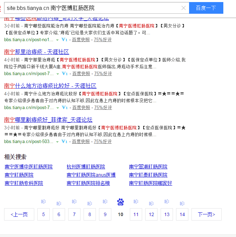Click URL bbs.tianya.cn/post-no1...
Image resolution: width=236 pixels, height=237 pixels.
click(29, 39)
